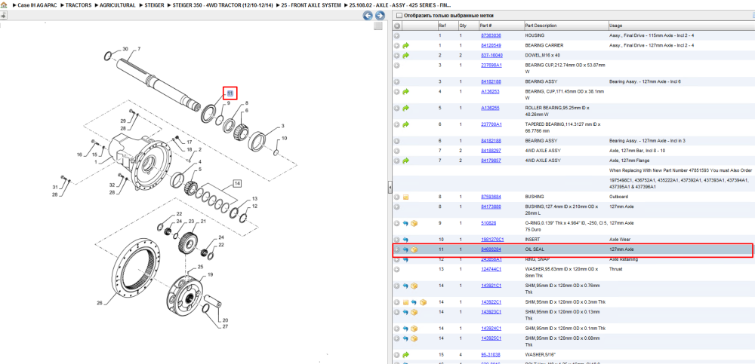Click green arrow in BEARING CARRIER row
755x364 pixels.
point(406,45)
